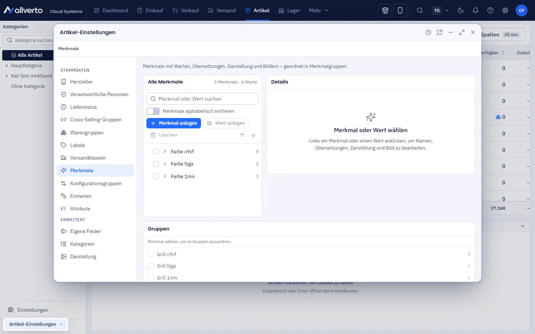Open the Mehr dropdown menu
Screen dimensions: 535x334
point(319,10)
